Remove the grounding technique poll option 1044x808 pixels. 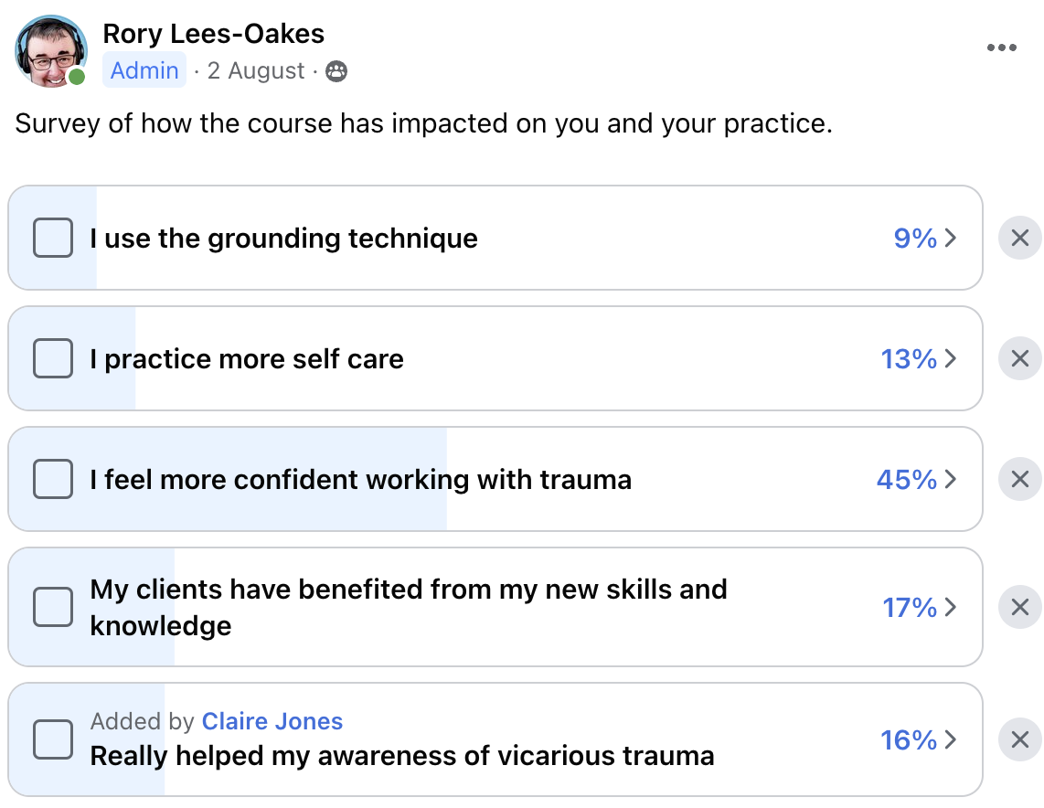click(x=1020, y=239)
